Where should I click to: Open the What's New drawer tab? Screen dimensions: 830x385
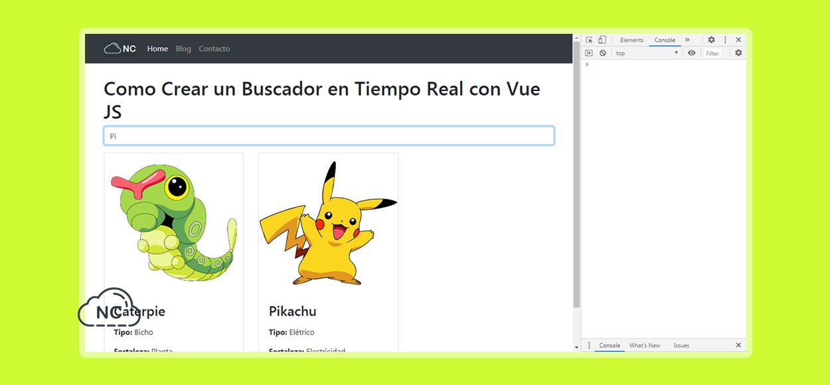click(x=645, y=345)
